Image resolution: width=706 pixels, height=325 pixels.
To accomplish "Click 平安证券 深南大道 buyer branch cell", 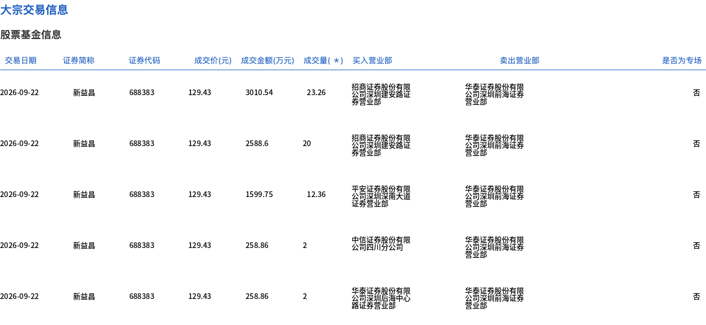I will 381,196.
